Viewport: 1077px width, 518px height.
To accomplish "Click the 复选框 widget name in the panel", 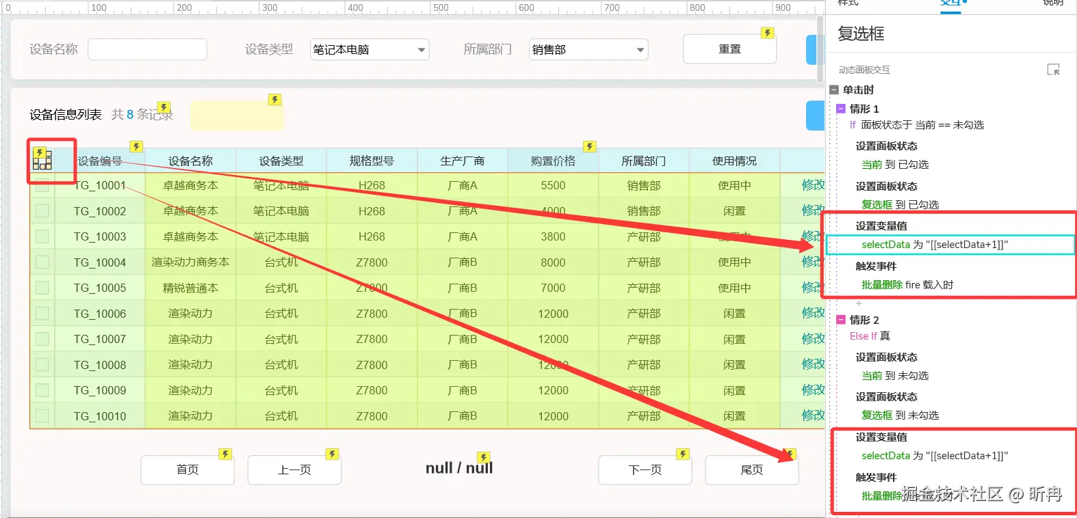I will point(861,33).
